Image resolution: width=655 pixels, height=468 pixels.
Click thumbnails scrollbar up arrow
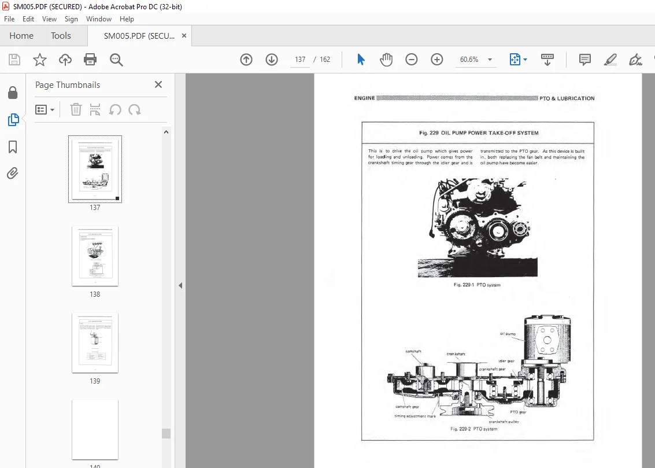(x=166, y=132)
